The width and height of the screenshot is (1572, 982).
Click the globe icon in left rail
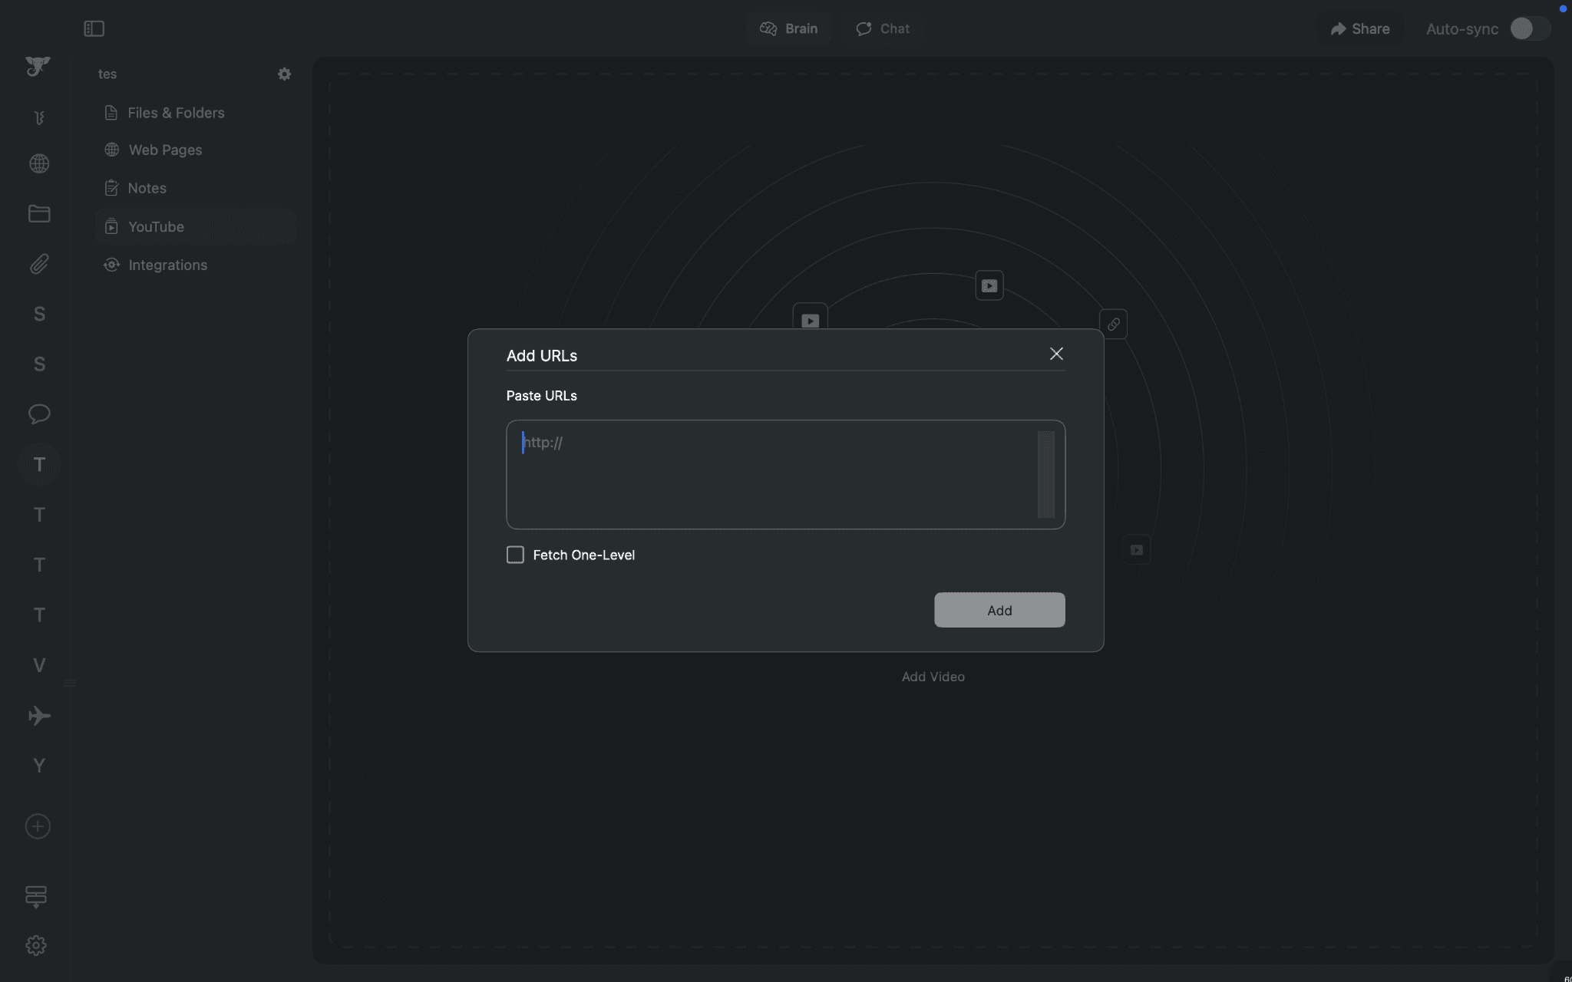tap(39, 163)
